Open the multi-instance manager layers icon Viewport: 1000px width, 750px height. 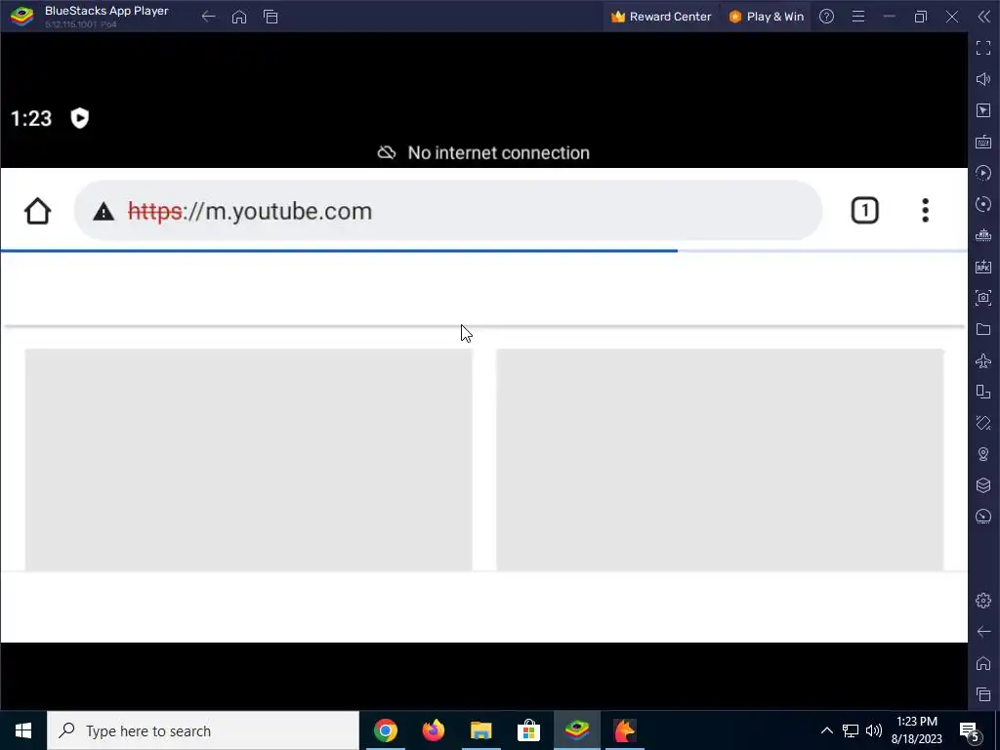click(x=983, y=485)
